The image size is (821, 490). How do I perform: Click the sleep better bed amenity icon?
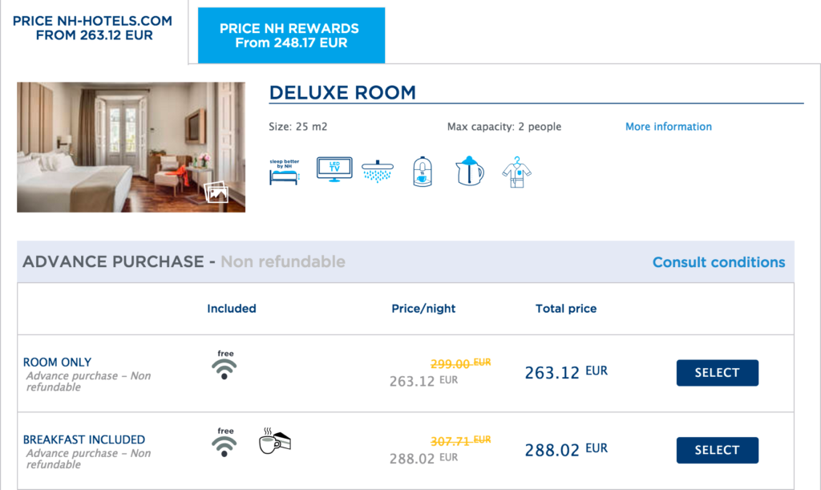[x=285, y=172]
